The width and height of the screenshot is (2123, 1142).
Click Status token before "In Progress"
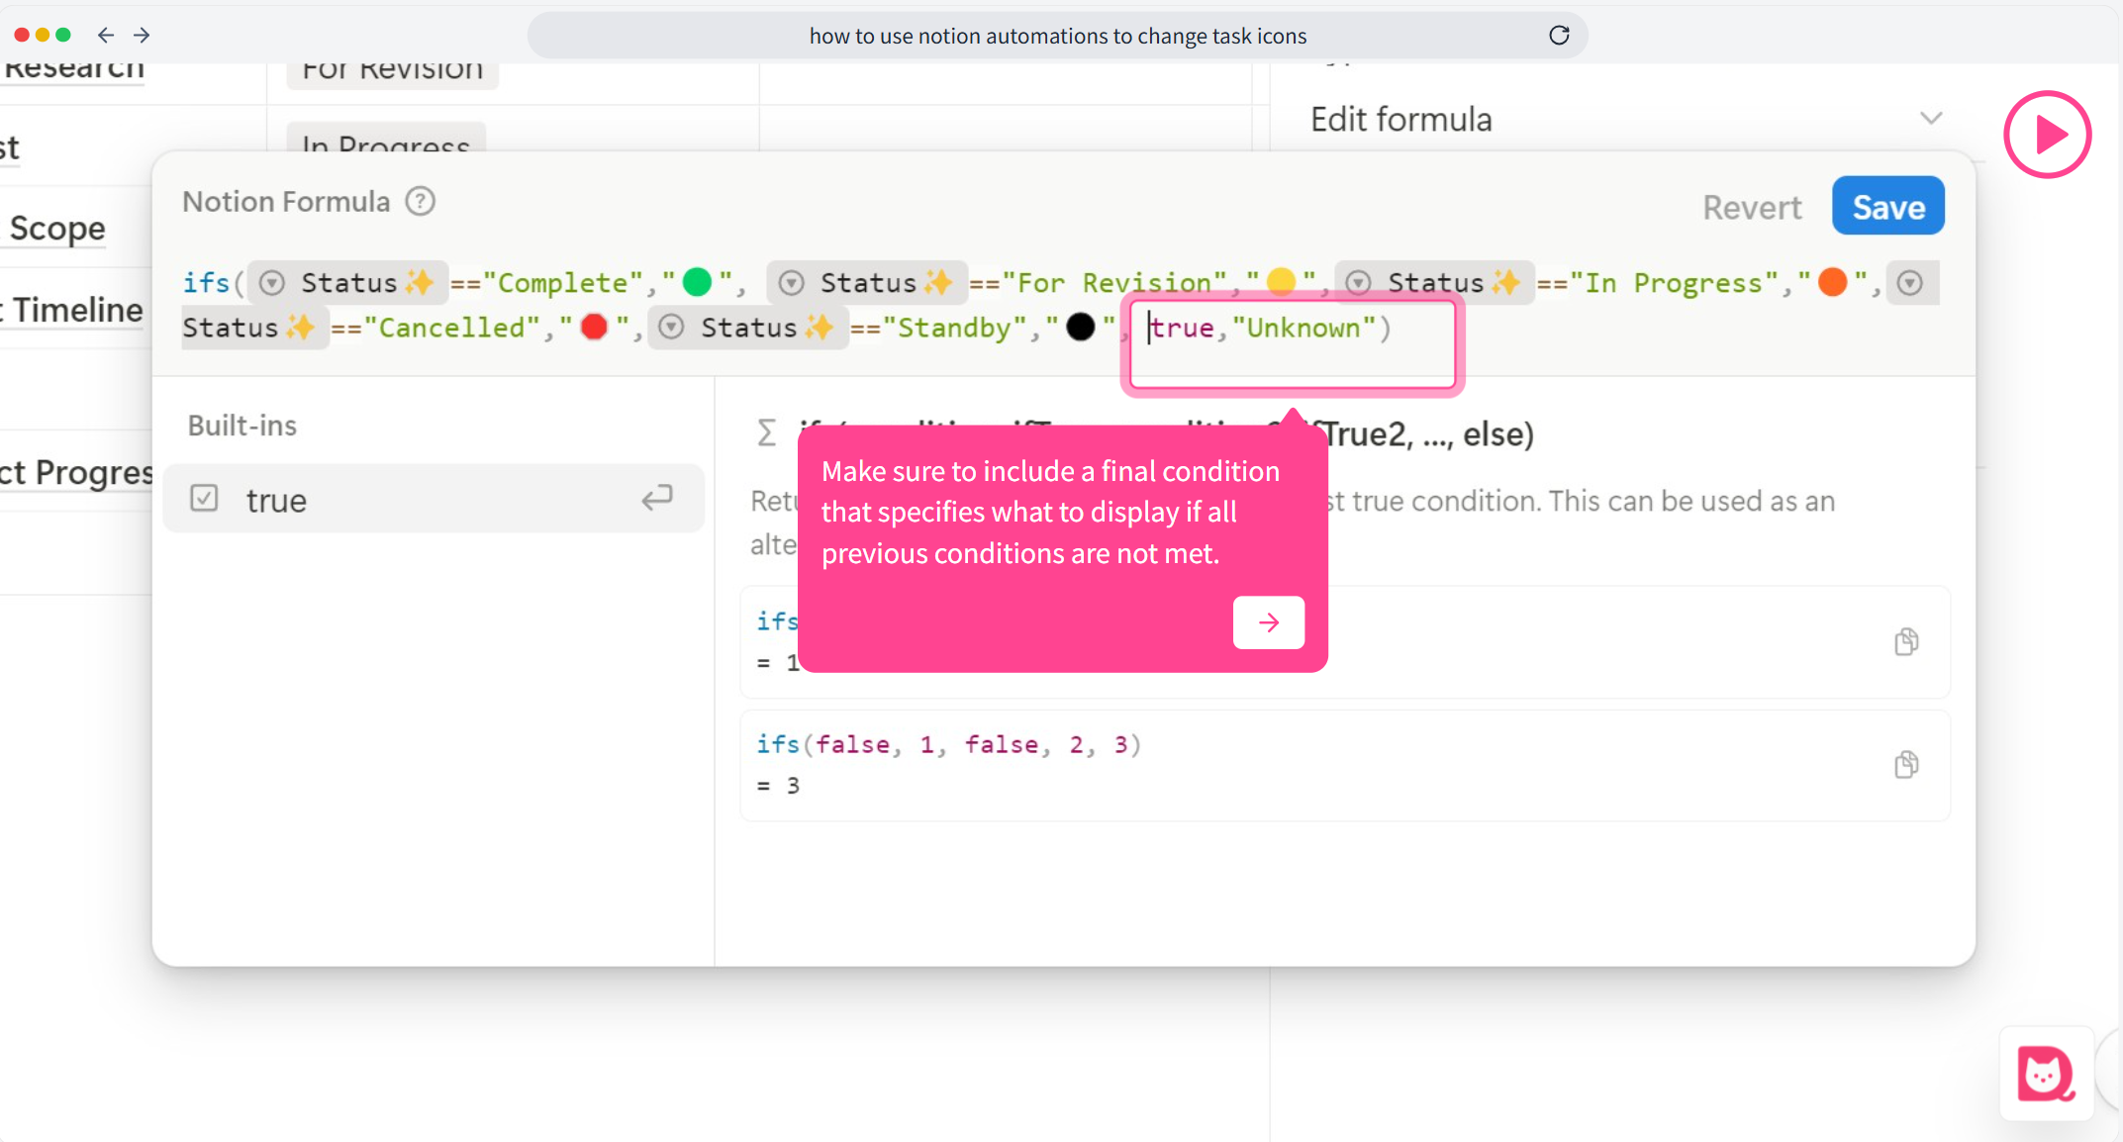click(1434, 282)
